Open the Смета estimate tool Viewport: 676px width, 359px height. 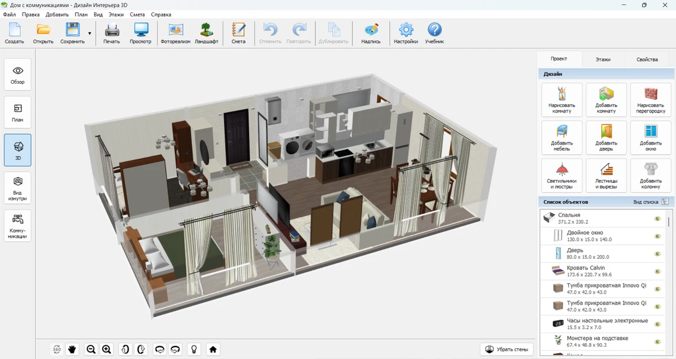[238, 33]
